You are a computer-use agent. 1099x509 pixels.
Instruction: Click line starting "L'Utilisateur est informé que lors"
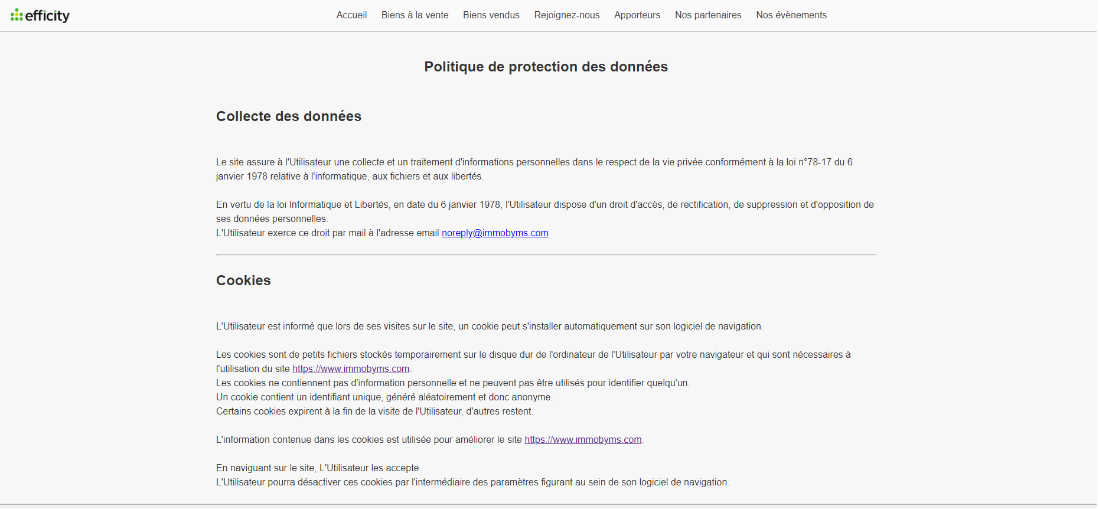[489, 327]
